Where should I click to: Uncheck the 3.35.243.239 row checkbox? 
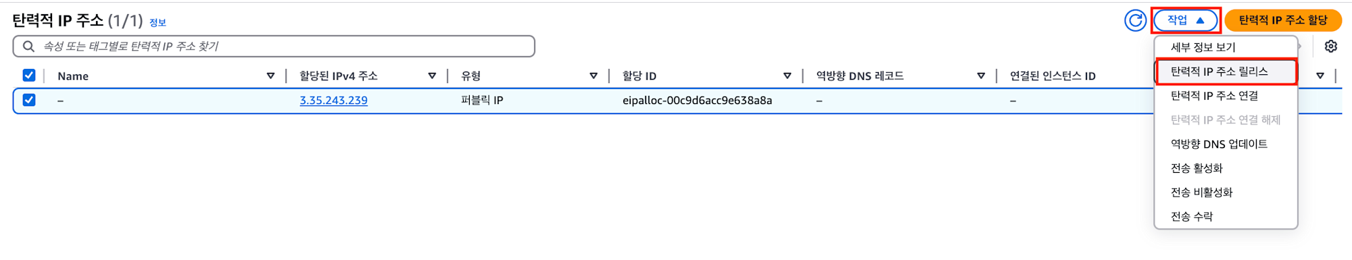(29, 100)
